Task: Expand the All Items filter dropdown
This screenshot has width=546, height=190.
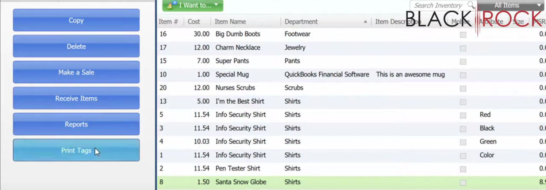Action: [511, 5]
